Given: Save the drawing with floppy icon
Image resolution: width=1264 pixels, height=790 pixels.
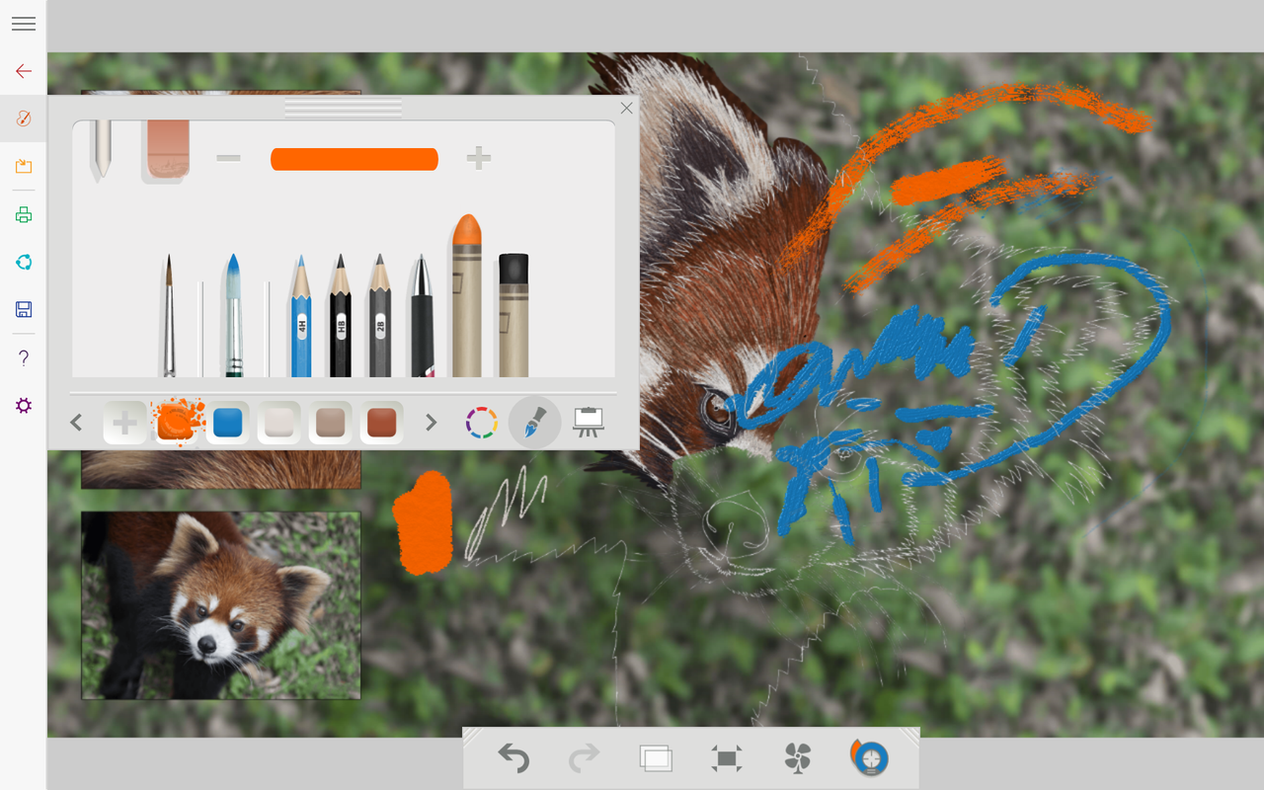Looking at the screenshot, I should point(24,309).
